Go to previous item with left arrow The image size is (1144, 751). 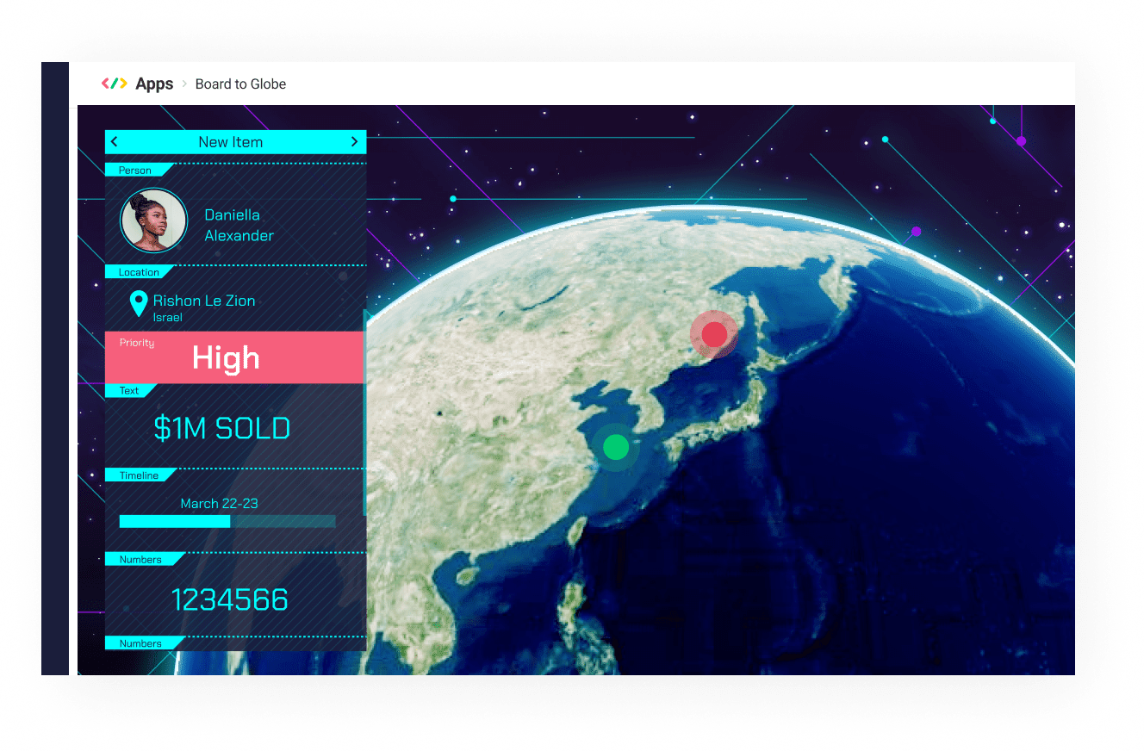click(x=114, y=141)
